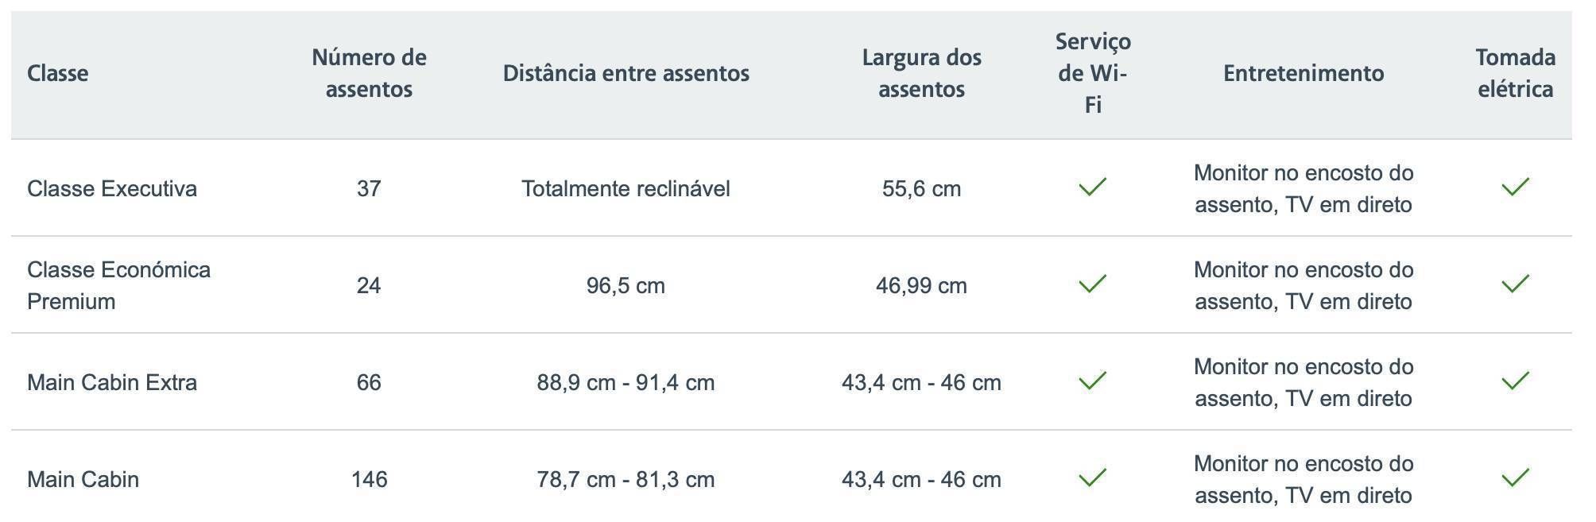Click the Largura dos assentos header
The image size is (1596, 522).
coord(921,73)
